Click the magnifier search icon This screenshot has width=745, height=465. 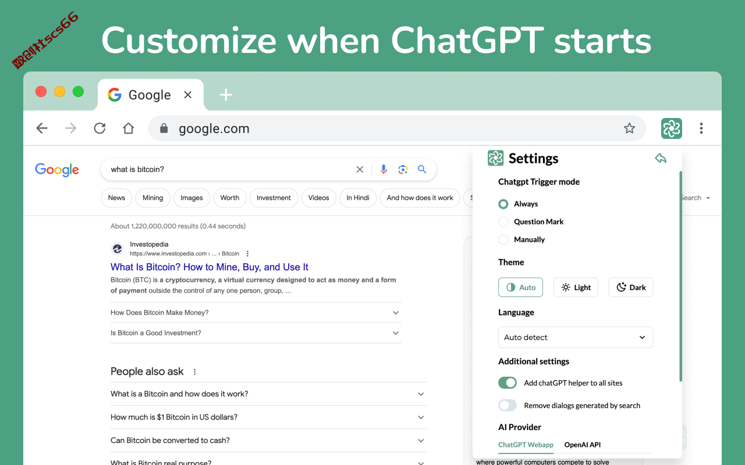[x=422, y=169]
